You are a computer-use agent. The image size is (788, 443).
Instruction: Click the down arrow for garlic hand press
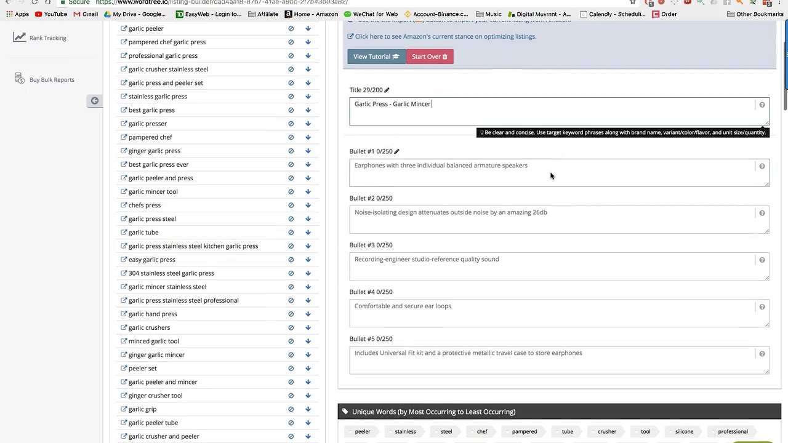308,314
